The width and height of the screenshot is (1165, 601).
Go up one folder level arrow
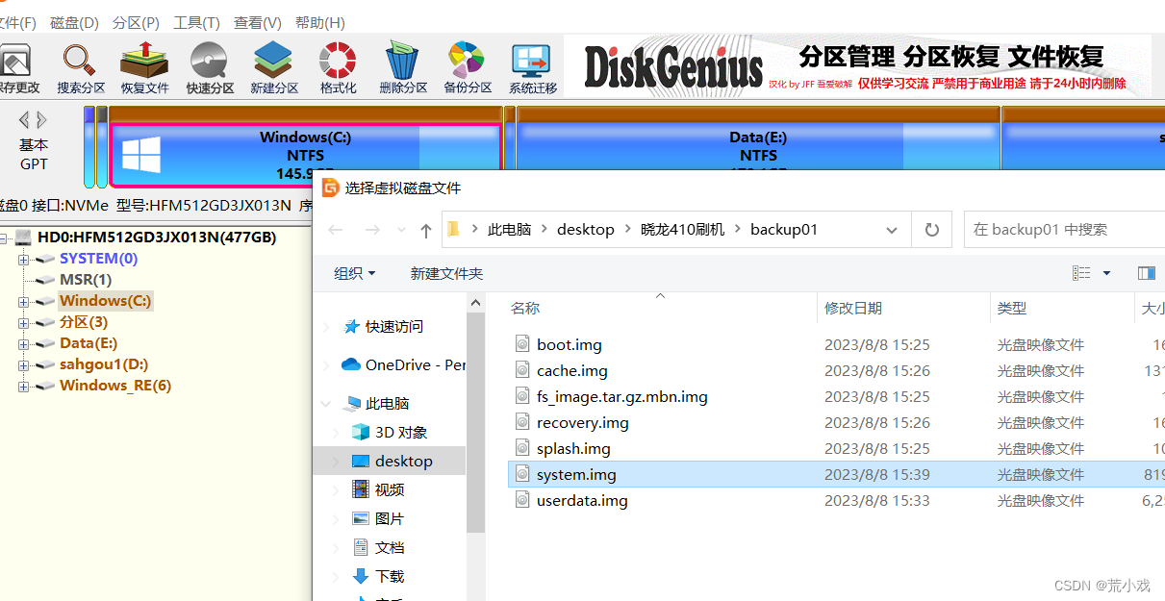tap(426, 231)
